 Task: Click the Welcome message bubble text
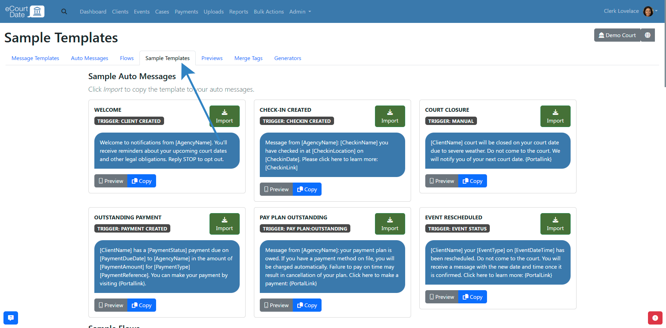167,151
